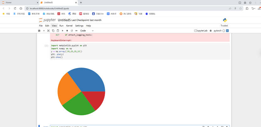Toggle the table of contents panel icon
Screen dimensions: 261x127
click(x=227, y=31)
